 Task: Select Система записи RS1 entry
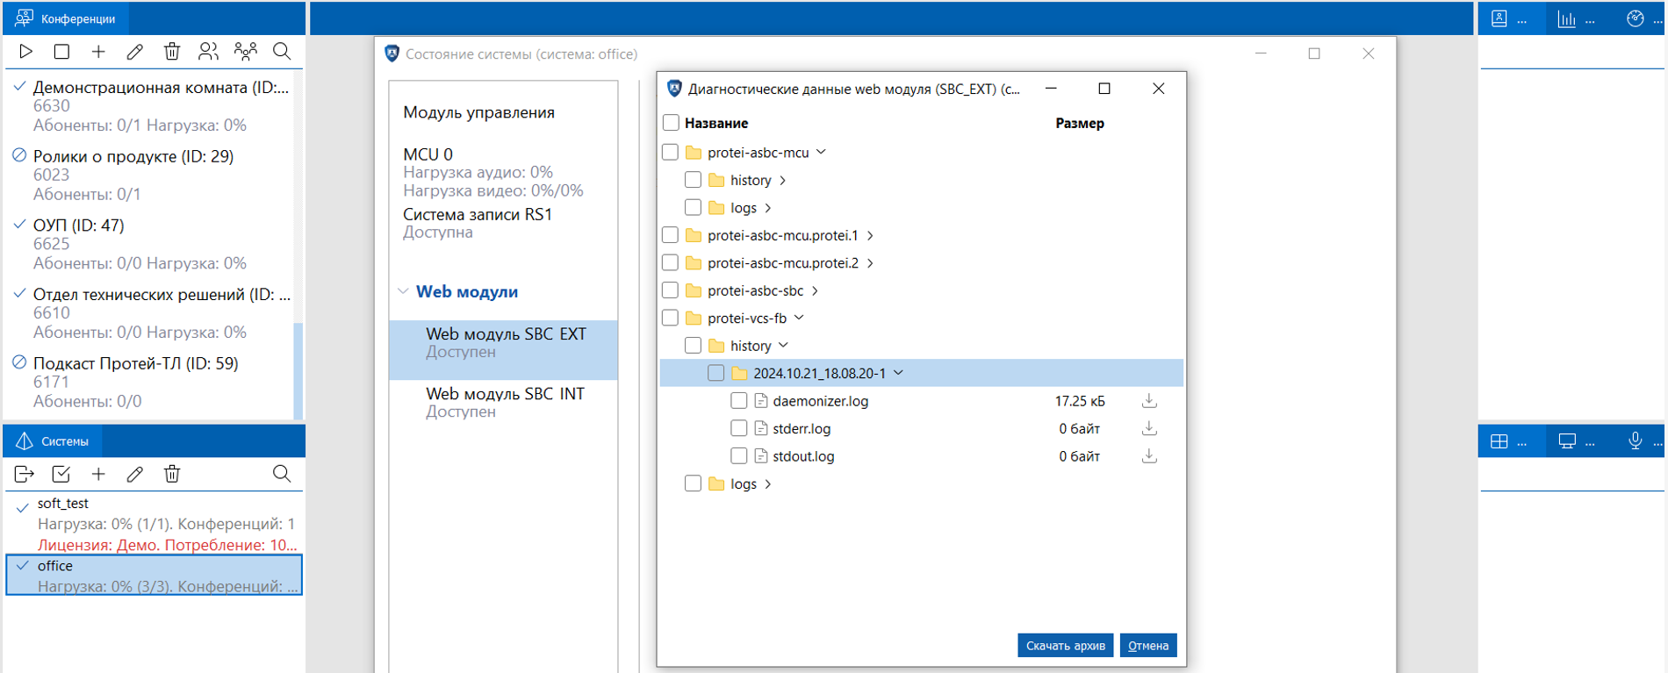(x=478, y=223)
